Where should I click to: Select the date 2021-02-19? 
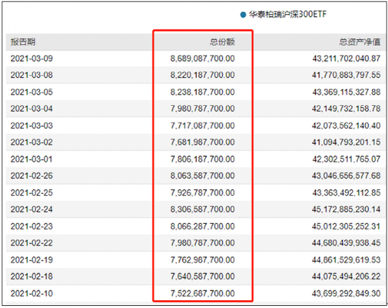pos(32,260)
